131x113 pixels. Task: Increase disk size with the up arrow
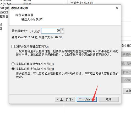[x=62, y=30]
